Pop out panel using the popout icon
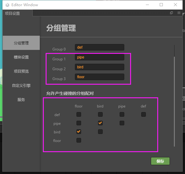Image resolution: width=185 pixels, height=174 pixels. 171,13
